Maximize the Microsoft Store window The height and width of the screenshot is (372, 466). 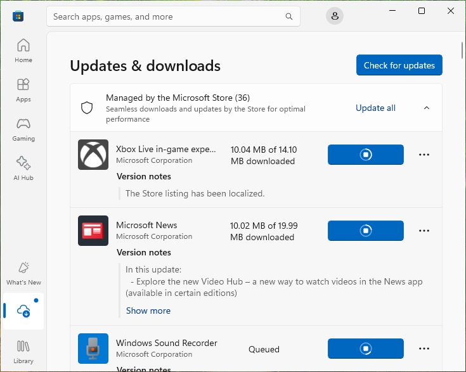422,11
